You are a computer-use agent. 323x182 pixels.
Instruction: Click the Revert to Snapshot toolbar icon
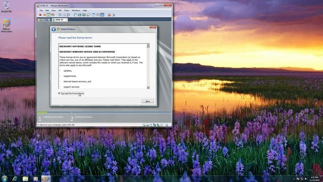point(64,15)
